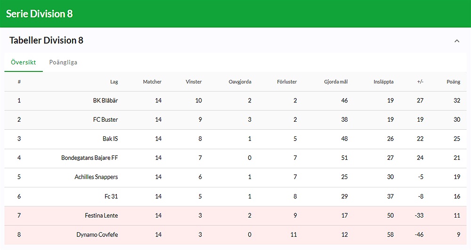Click the Oavgjorda column header
The height and width of the screenshot is (250, 471).
(x=240, y=82)
